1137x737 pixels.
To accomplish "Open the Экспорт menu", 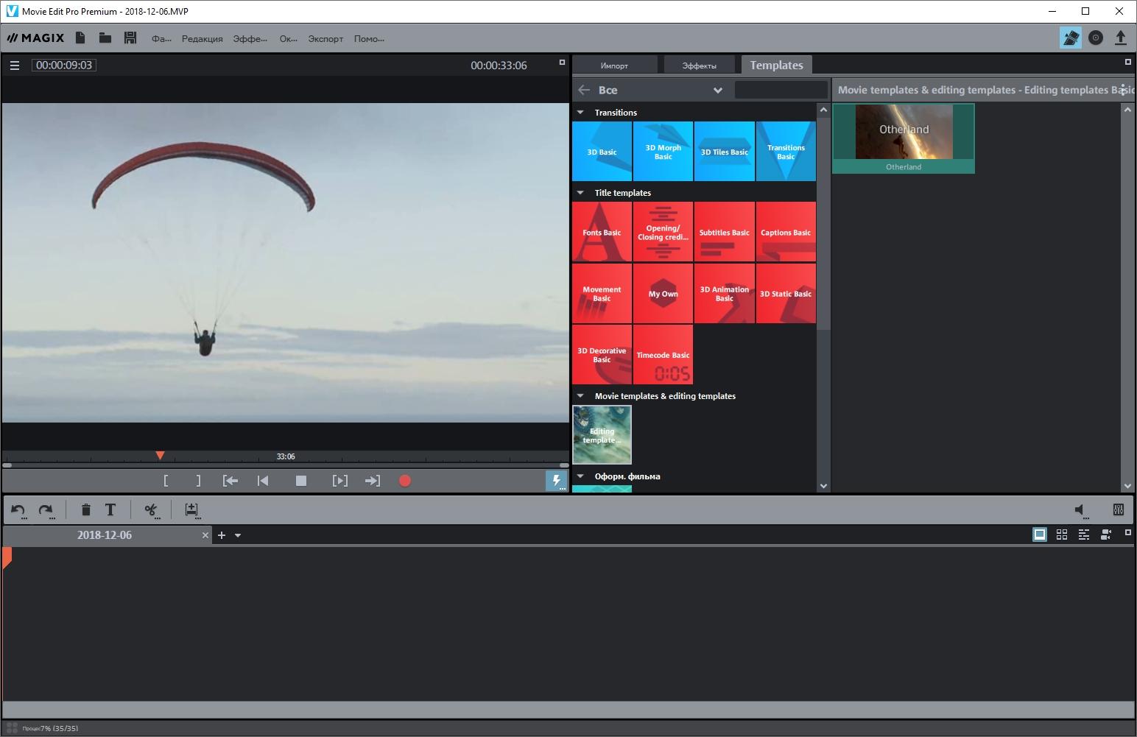I will (325, 39).
